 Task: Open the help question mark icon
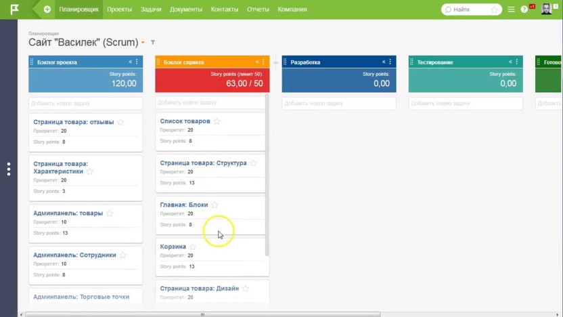tap(524, 9)
